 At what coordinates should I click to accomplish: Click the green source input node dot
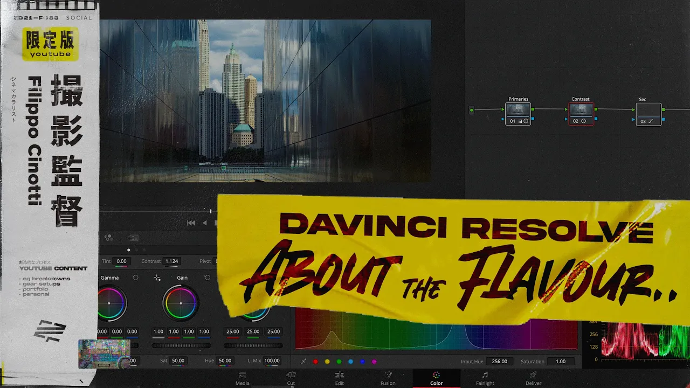click(472, 110)
